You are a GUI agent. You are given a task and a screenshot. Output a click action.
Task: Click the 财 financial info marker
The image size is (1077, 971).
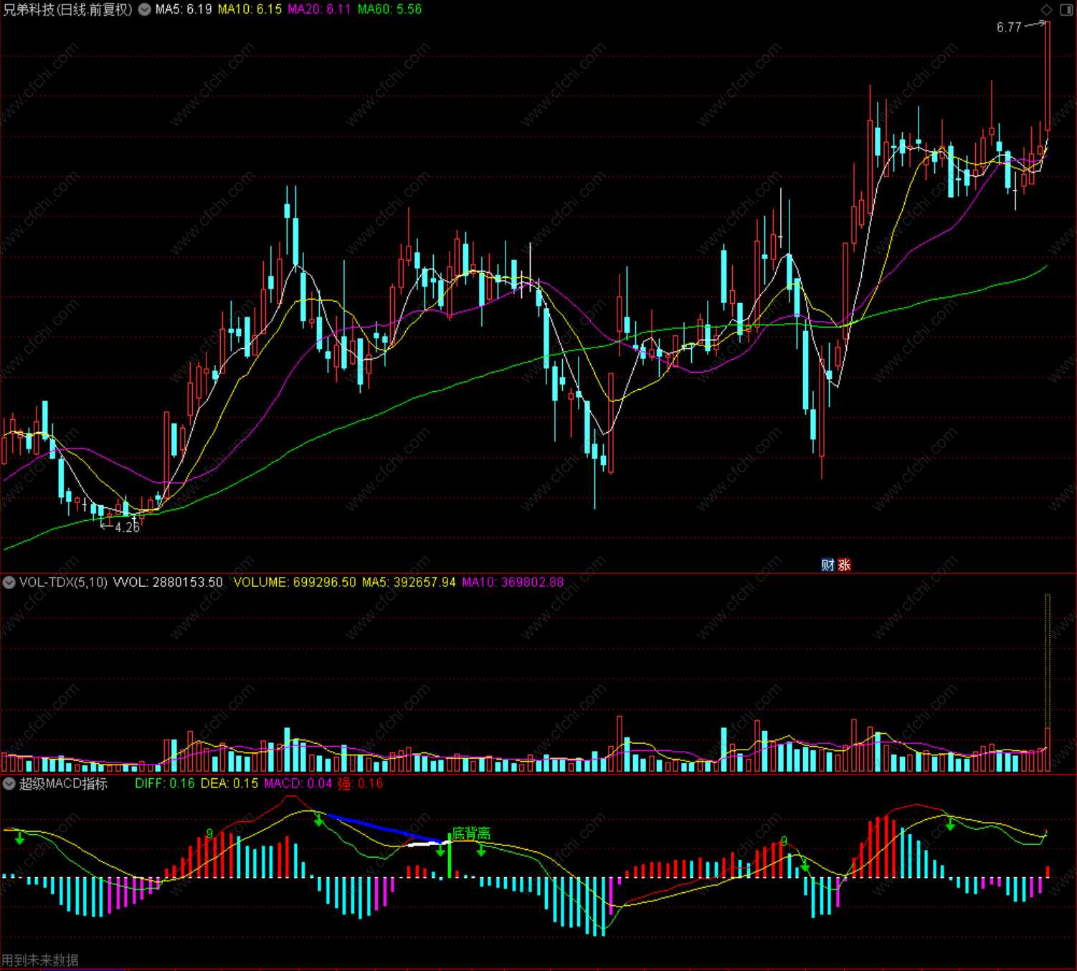pos(827,565)
